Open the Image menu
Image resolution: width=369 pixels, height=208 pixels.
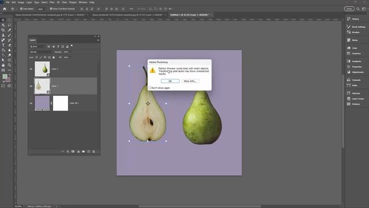21,2
